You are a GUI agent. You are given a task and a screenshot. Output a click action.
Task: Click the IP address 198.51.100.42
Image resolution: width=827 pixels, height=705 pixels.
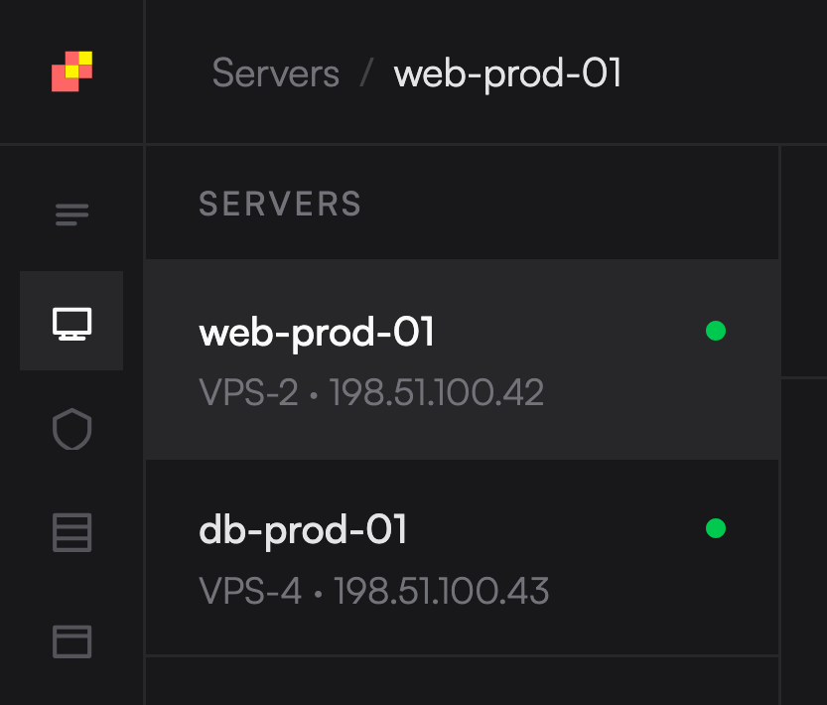point(436,393)
